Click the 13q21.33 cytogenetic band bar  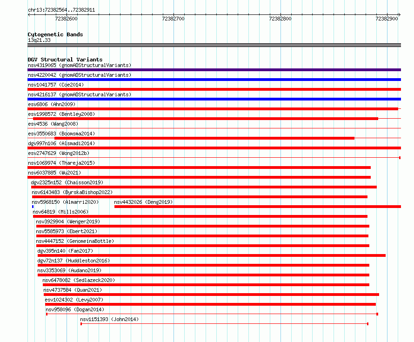214,45
